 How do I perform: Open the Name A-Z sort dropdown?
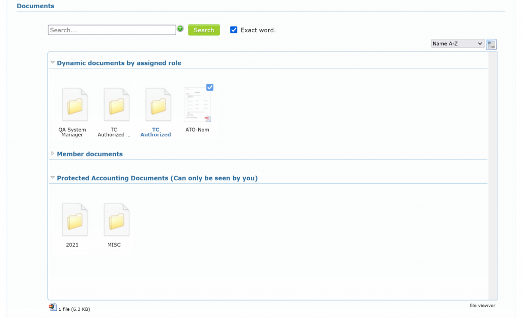tap(457, 44)
